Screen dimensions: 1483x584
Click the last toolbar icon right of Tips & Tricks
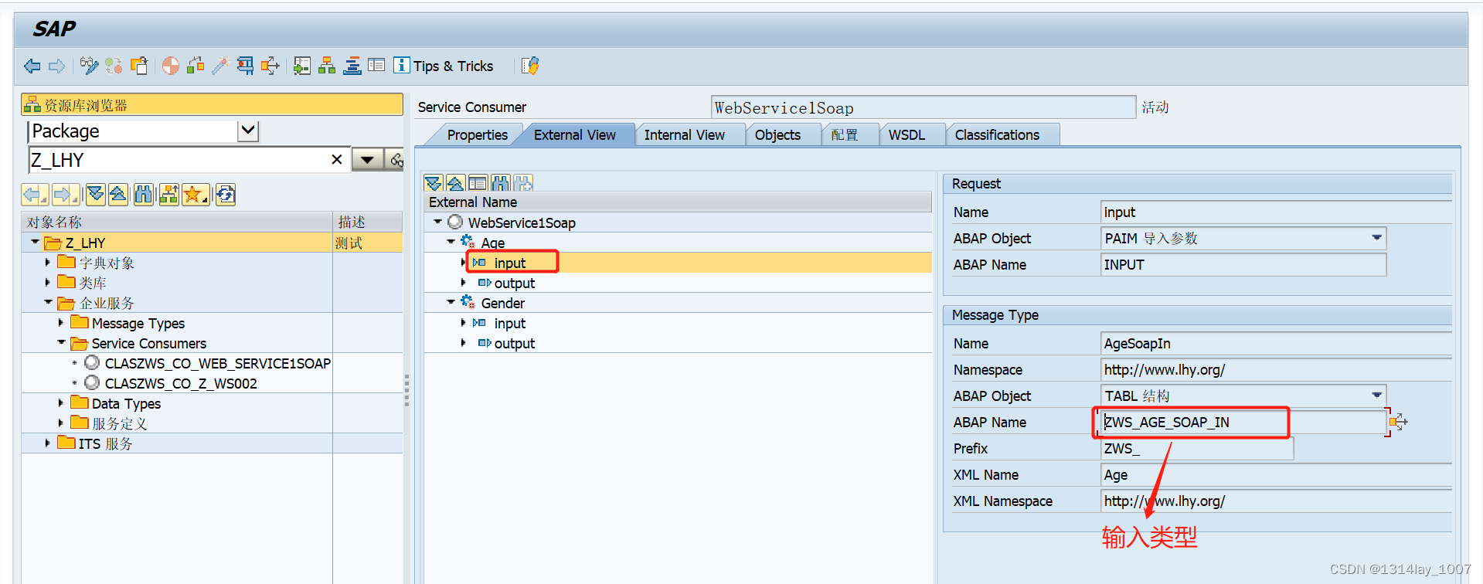[x=530, y=66]
